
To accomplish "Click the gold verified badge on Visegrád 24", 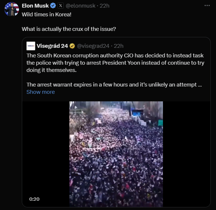I will click(72, 46).
